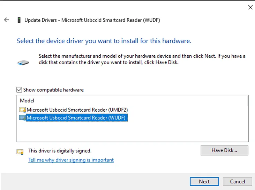
Task: Click the disk drive icon beside instructions
Action: tap(23, 63)
